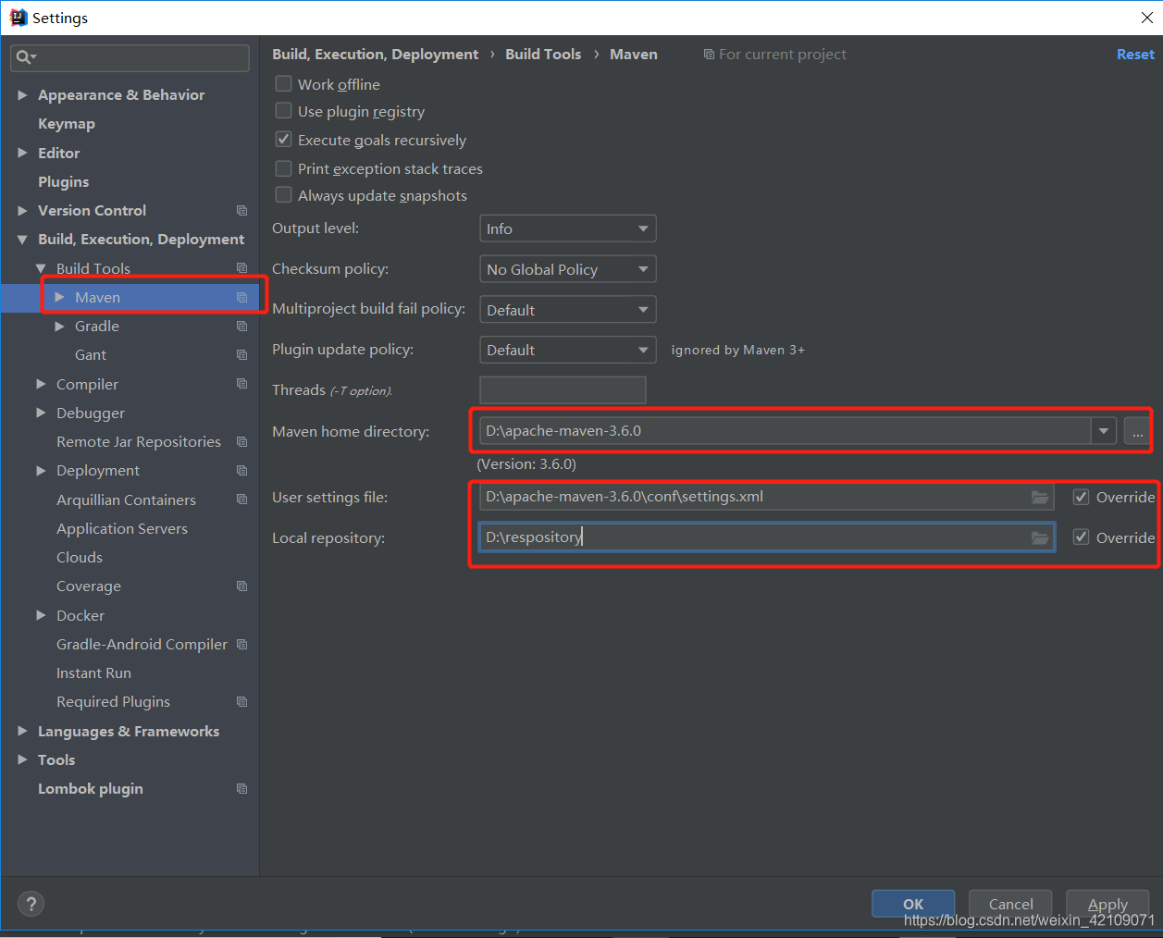
Task: Click the For current project icon
Action: [709, 55]
